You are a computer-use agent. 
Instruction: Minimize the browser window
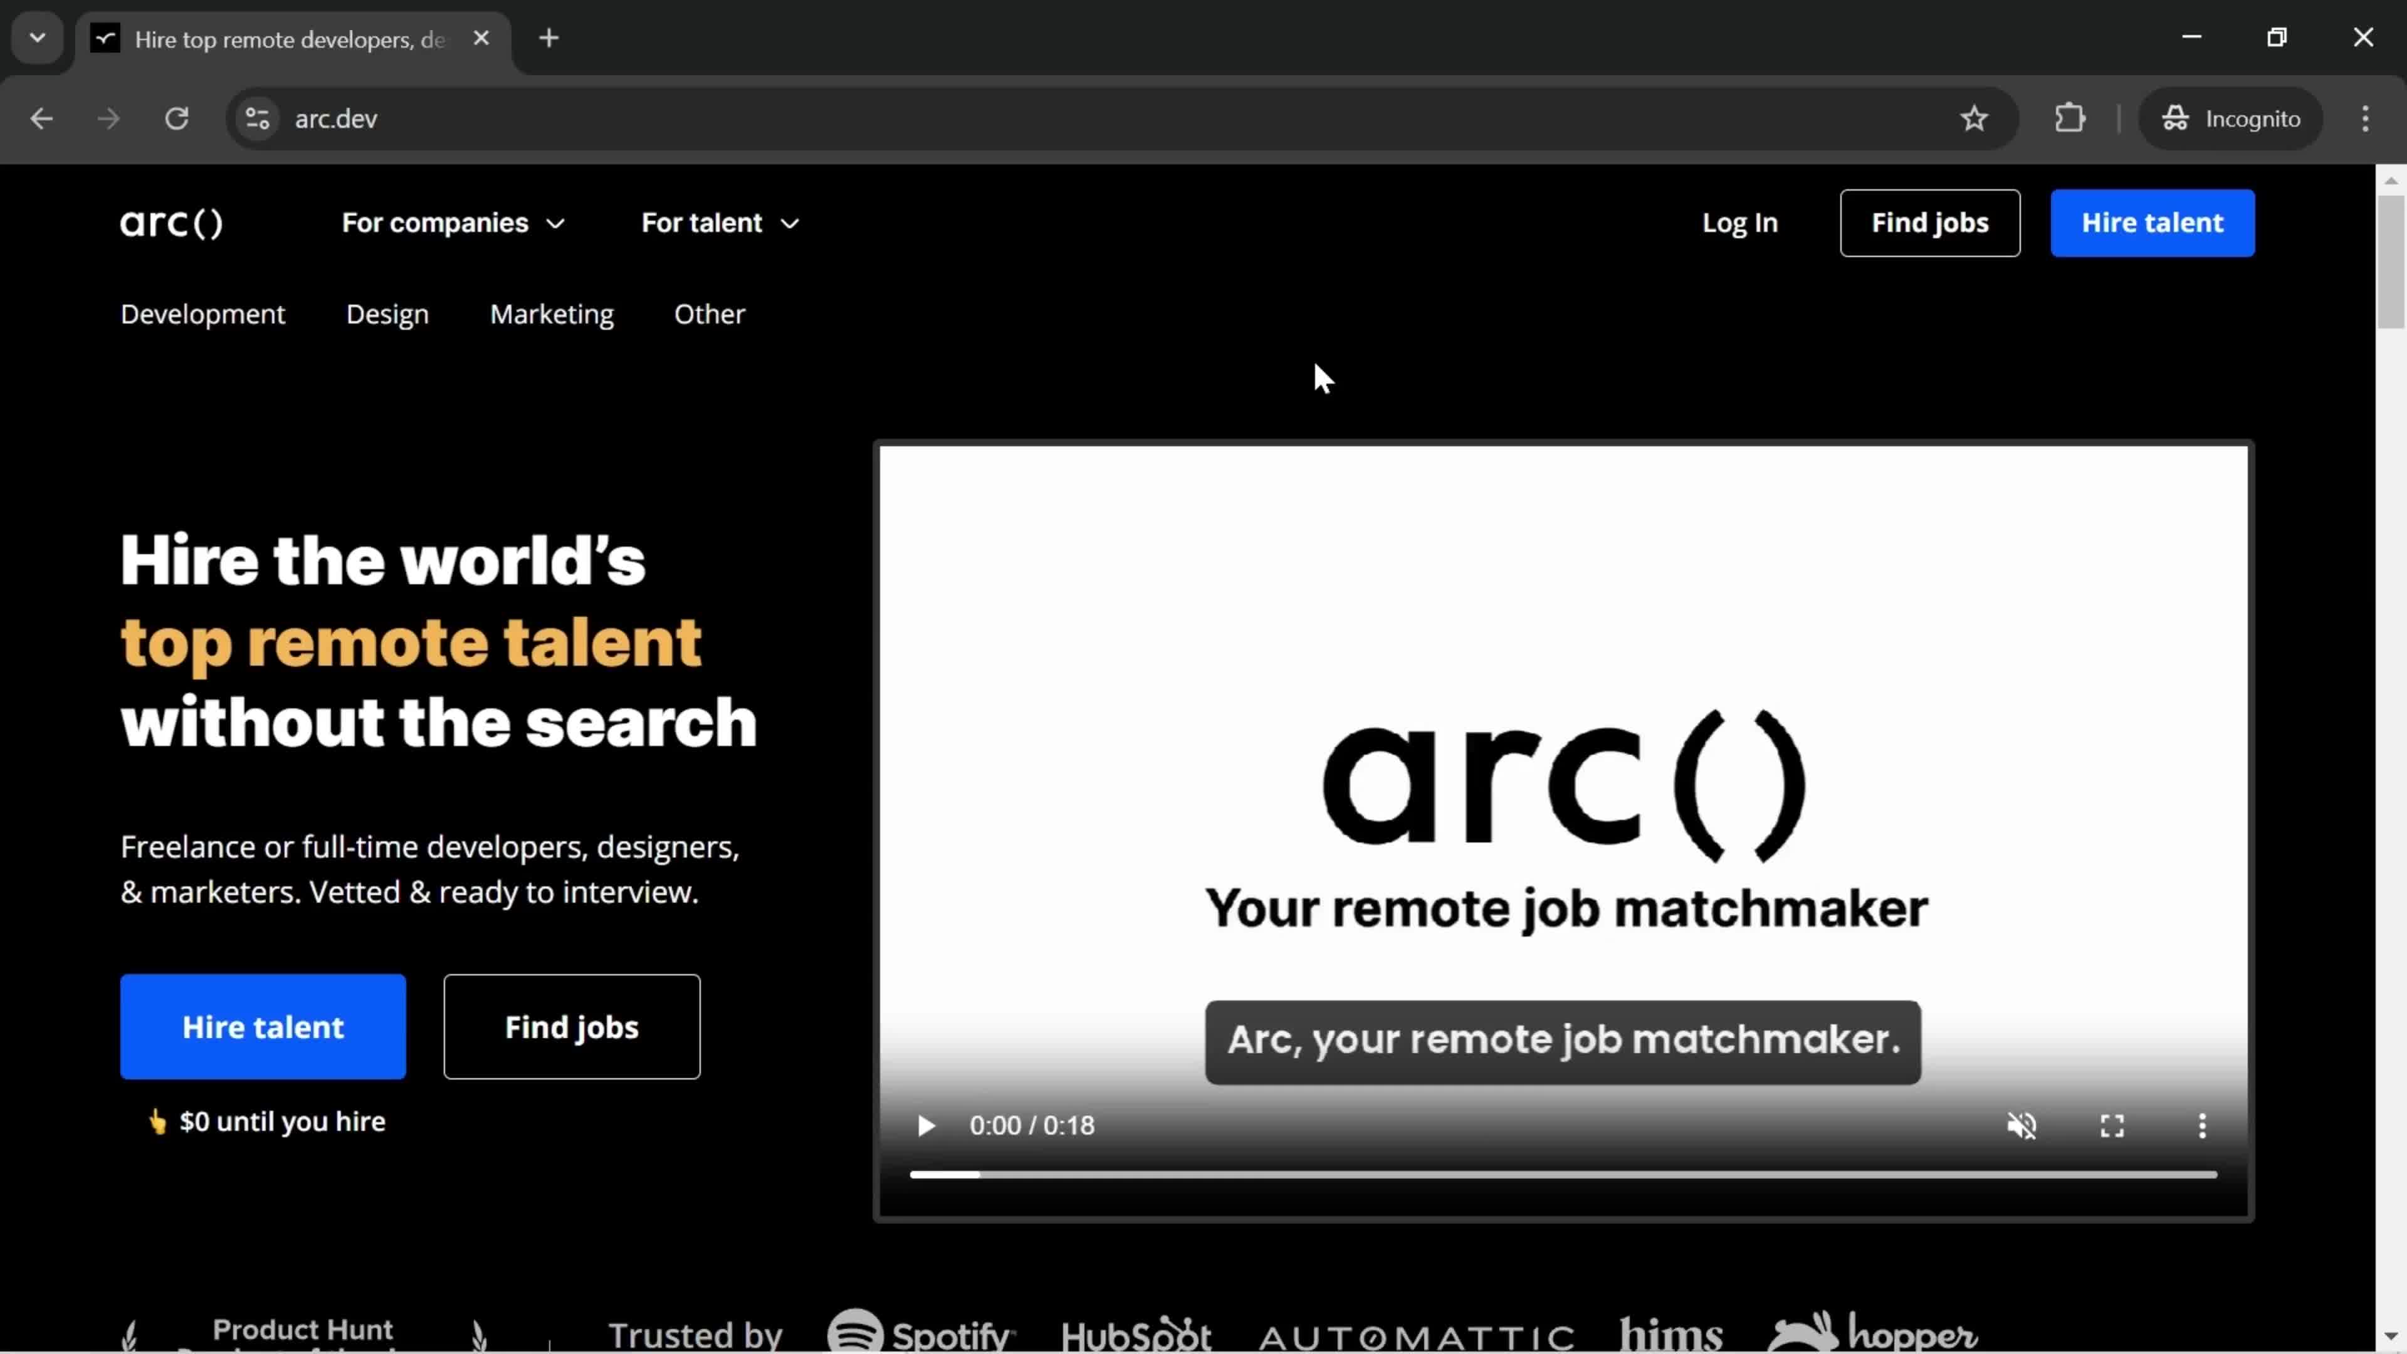point(2191,38)
